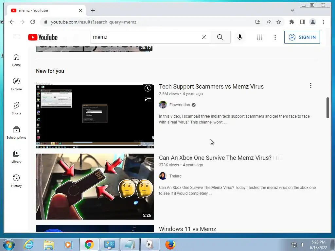Click the magnifier search button

click(220, 37)
